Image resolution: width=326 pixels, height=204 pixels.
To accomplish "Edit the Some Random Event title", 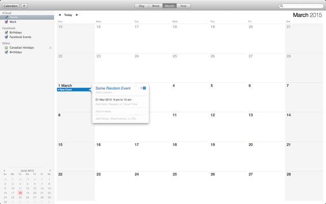I will [113, 88].
